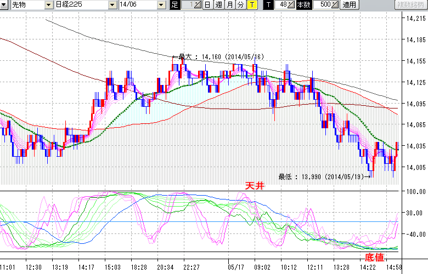Viewport: 428px width, 274px height.
Task: Click spinner beside the 48 value
Action: coord(291,5)
